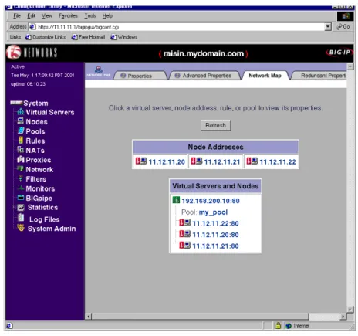Open the System Admin sidebar link
358x336 pixels.
coord(52,229)
